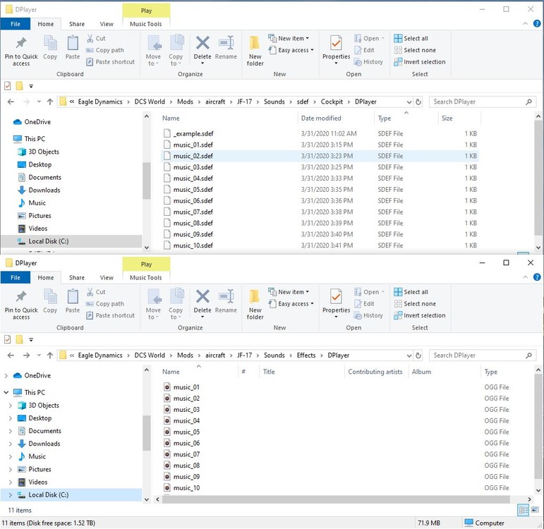Click Select all in the bottom window ribbon
Viewport: 544px width, 529px height.
411,292
